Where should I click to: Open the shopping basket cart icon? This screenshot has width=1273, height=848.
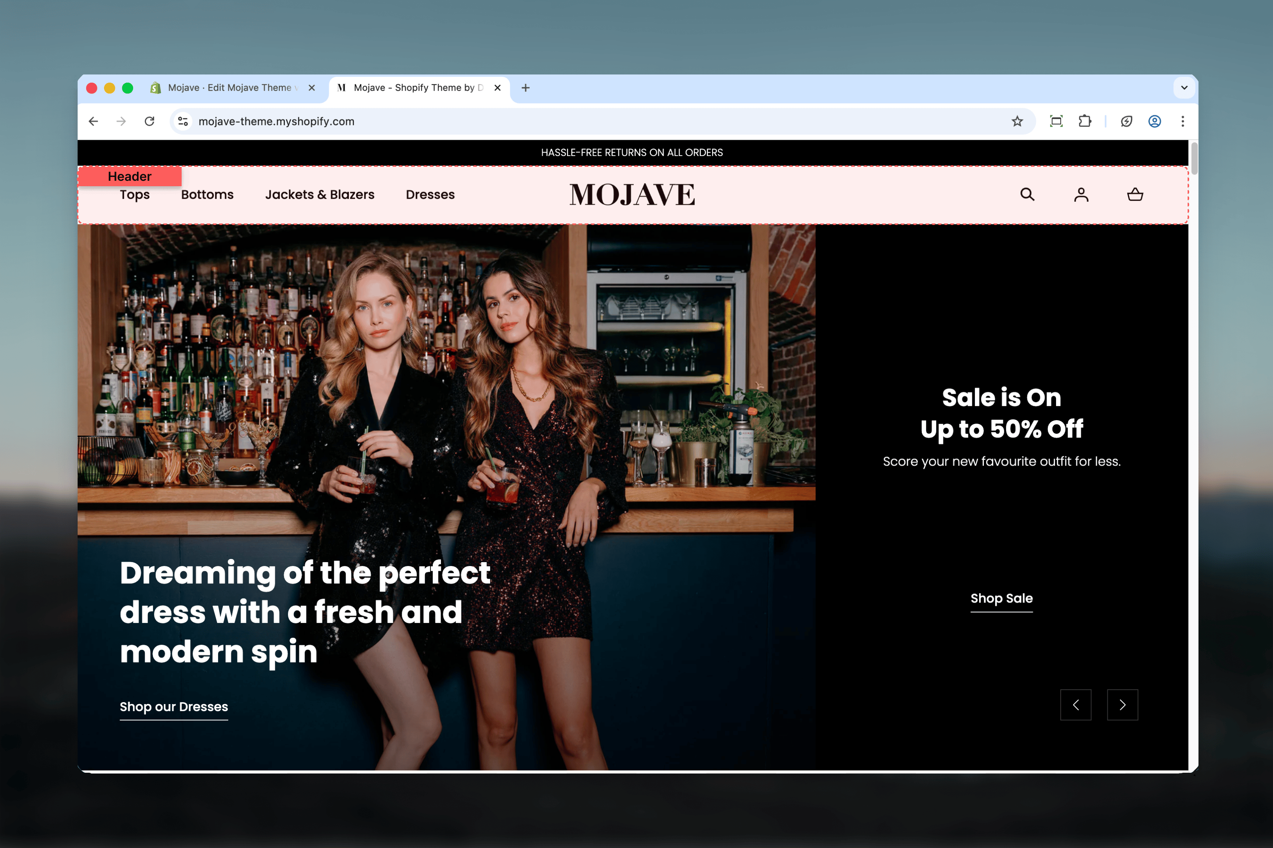[1134, 195]
